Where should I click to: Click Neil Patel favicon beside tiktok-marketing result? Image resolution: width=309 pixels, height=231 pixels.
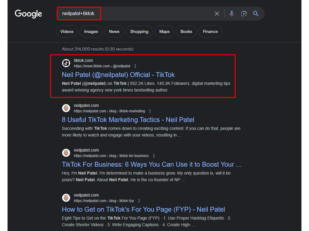point(66,108)
